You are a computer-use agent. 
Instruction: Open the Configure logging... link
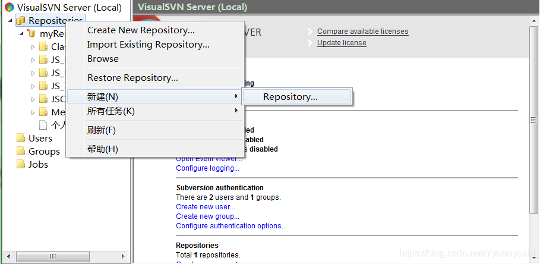(208, 168)
